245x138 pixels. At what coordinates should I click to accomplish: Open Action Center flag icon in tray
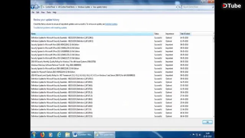click(194, 135)
